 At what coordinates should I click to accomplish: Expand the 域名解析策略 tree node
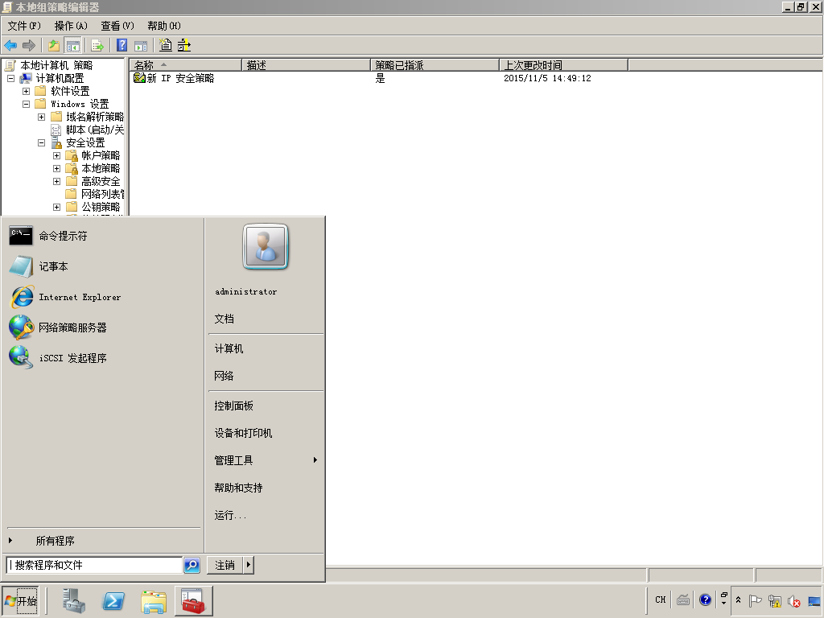click(42, 117)
